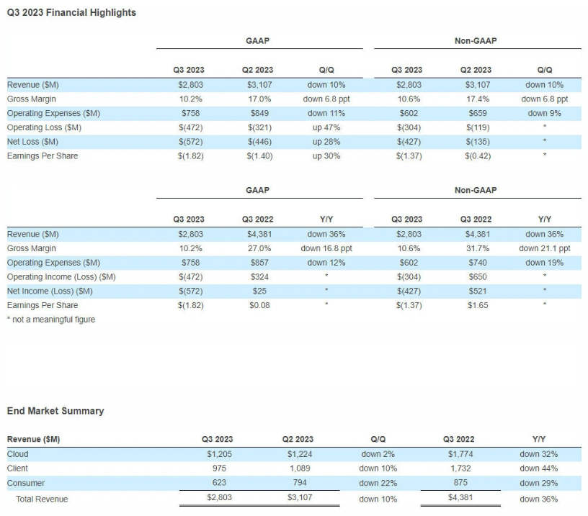The image size is (588, 516).
Task: Click the 'Cloud' row label
Action: pos(17,454)
